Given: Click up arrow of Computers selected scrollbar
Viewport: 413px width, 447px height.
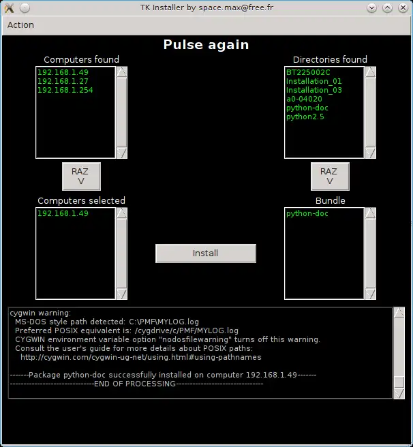Looking at the screenshot, I should click(122, 213).
